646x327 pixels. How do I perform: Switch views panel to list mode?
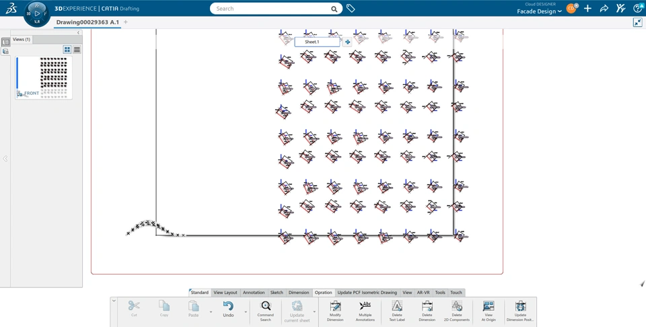coord(77,49)
